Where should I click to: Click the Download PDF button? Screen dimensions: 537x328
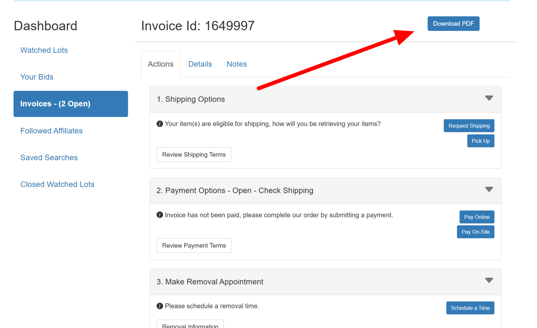453,24
